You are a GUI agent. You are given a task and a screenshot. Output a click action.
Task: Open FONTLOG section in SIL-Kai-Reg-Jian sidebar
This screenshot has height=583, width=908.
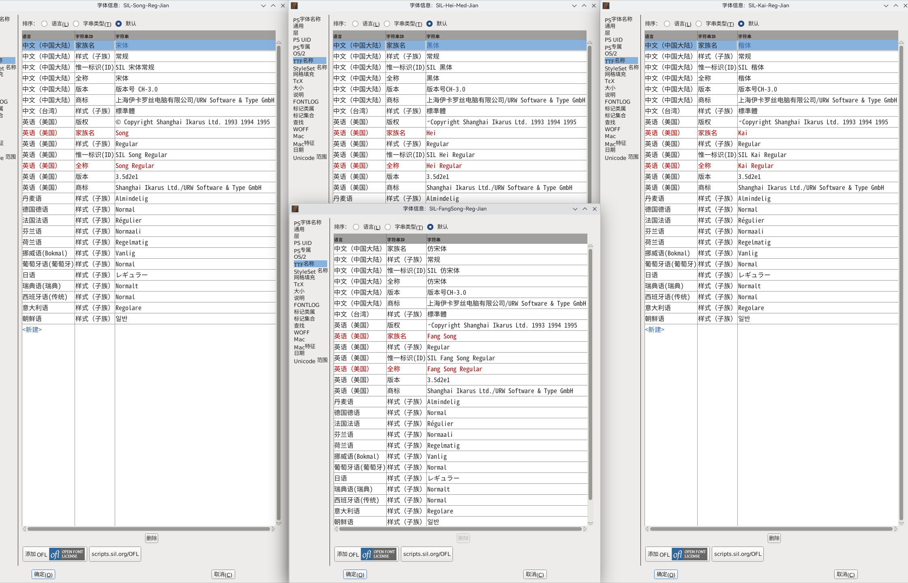click(x=617, y=102)
